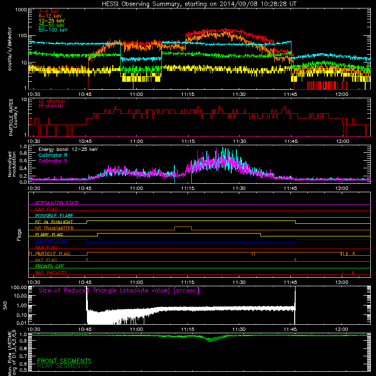Select the 'FRONT SEGMENTS' legend label
The width and height of the screenshot is (376, 376).
pos(64,361)
